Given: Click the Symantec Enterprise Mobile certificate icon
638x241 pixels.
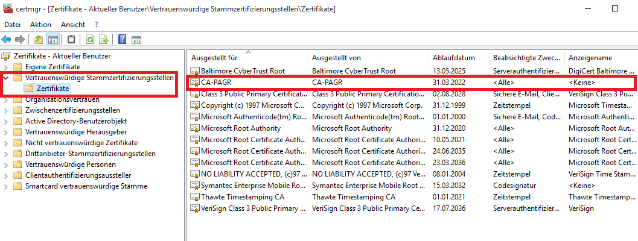Looking at the screenshot, I should (x=196, y=186).
